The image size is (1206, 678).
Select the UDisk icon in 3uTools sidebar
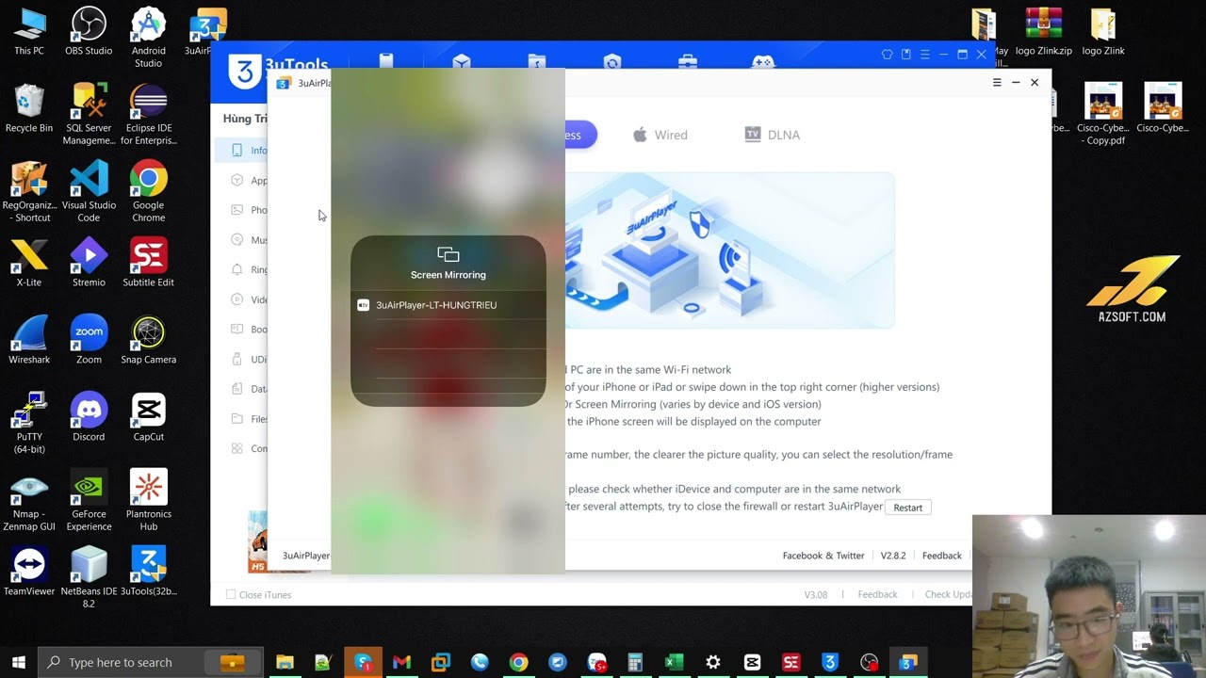[x=236, y=359]
